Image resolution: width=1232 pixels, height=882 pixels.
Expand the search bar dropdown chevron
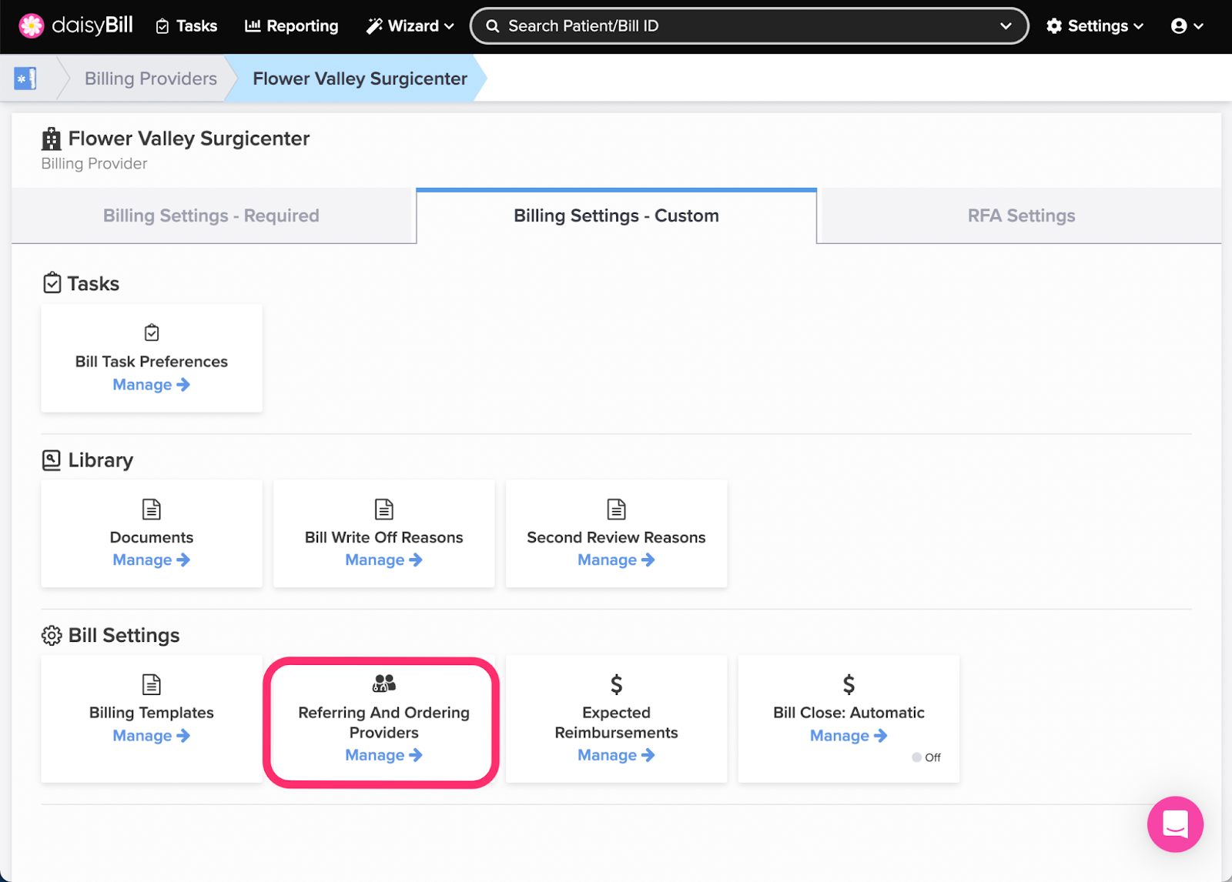click(x=1006, y=26)
